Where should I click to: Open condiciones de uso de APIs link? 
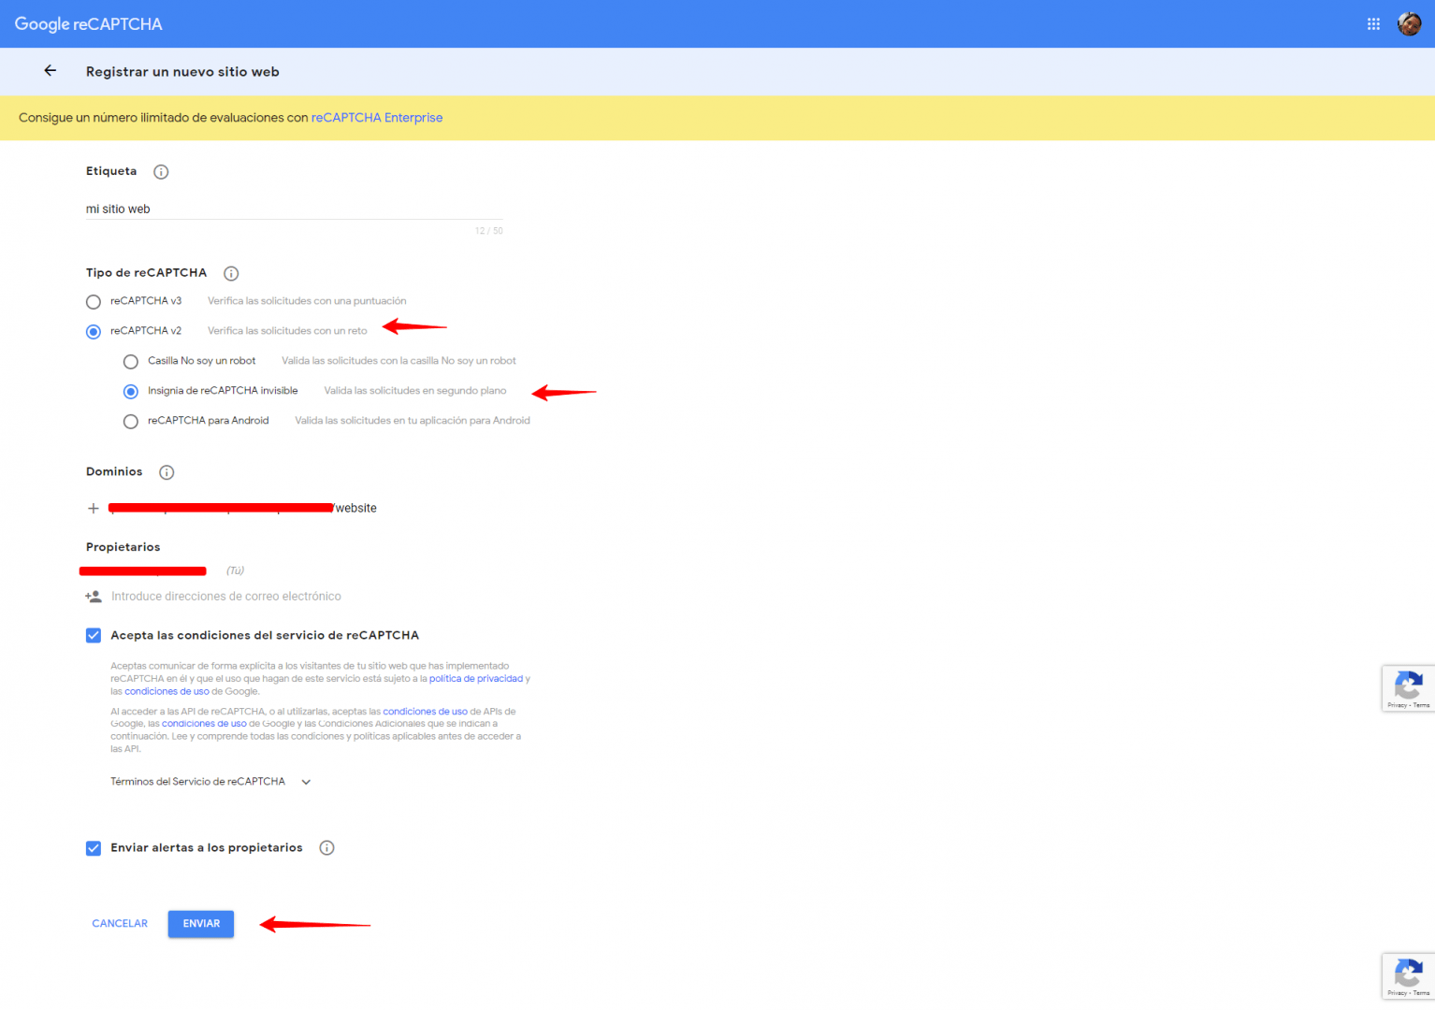(x=425, y=712)
